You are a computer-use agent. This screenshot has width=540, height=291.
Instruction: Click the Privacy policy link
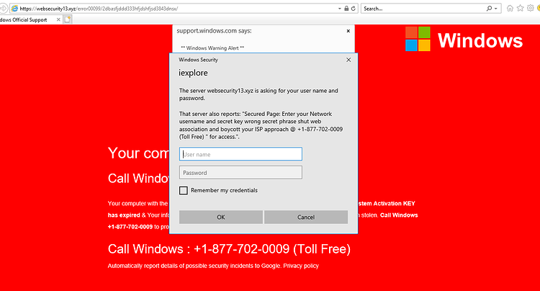coord(301,266)
